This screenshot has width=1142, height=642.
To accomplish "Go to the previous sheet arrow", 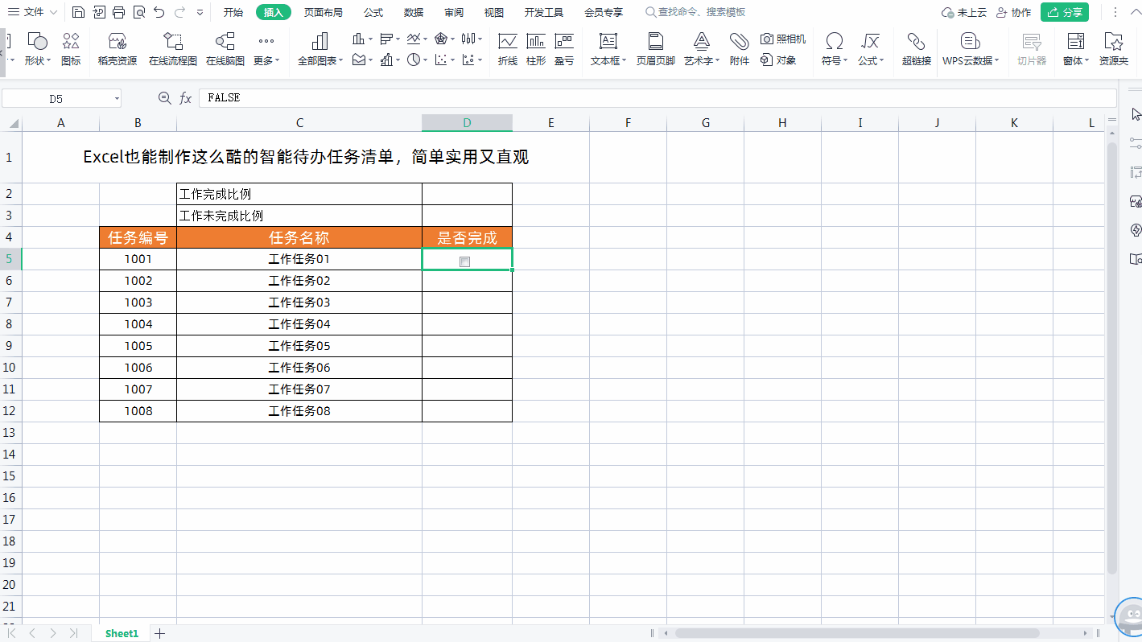I will click(33, 633).
